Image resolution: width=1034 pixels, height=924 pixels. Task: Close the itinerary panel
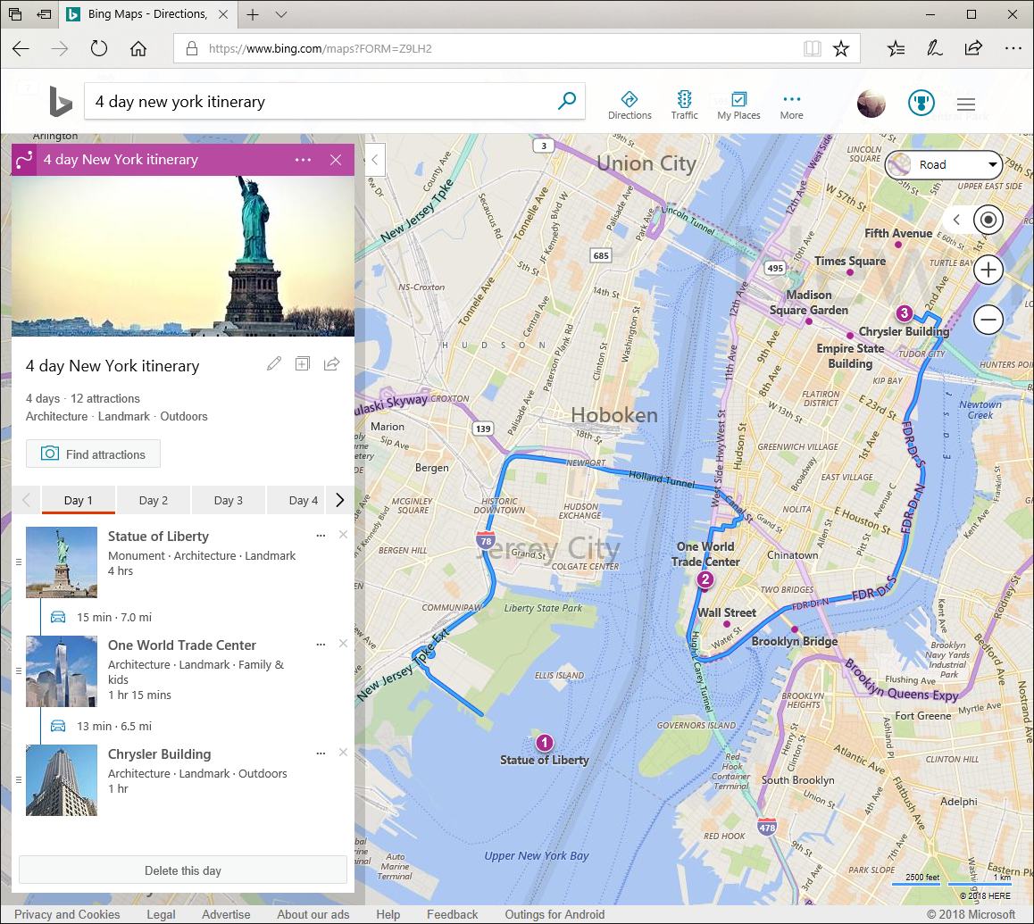336,160
